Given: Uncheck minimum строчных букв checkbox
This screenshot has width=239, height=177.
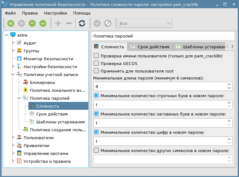Looking at the screenshot, I should coord(96,96).
